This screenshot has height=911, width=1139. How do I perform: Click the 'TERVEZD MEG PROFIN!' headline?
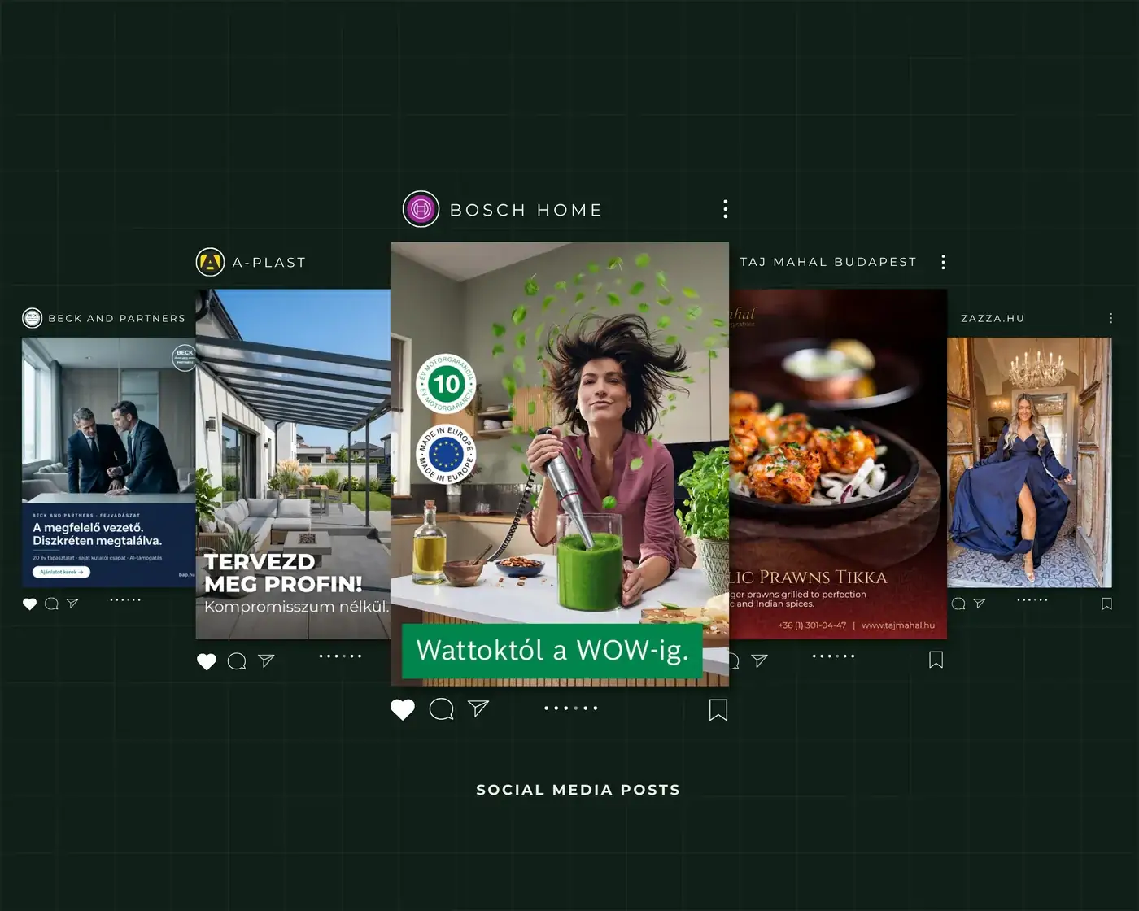click(x=283, y=573)
